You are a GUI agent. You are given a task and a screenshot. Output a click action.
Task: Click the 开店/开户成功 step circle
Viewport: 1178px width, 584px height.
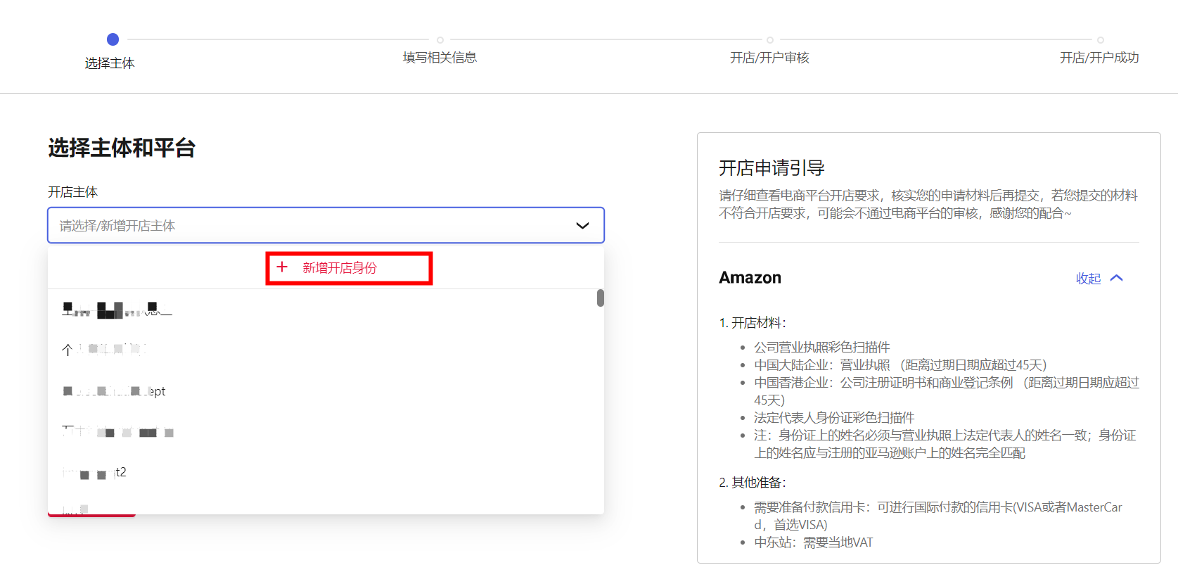[1101, 40]
